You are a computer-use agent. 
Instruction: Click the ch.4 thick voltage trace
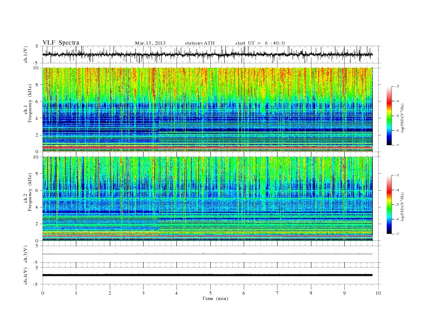point(207,275)
